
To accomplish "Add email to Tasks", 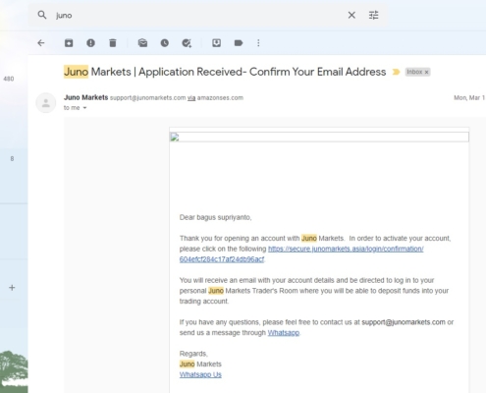I will click(x=187, y=43).
